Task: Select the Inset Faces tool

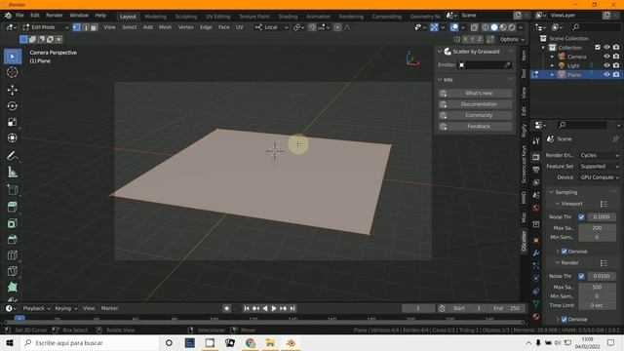Action: tap(13, 223)
